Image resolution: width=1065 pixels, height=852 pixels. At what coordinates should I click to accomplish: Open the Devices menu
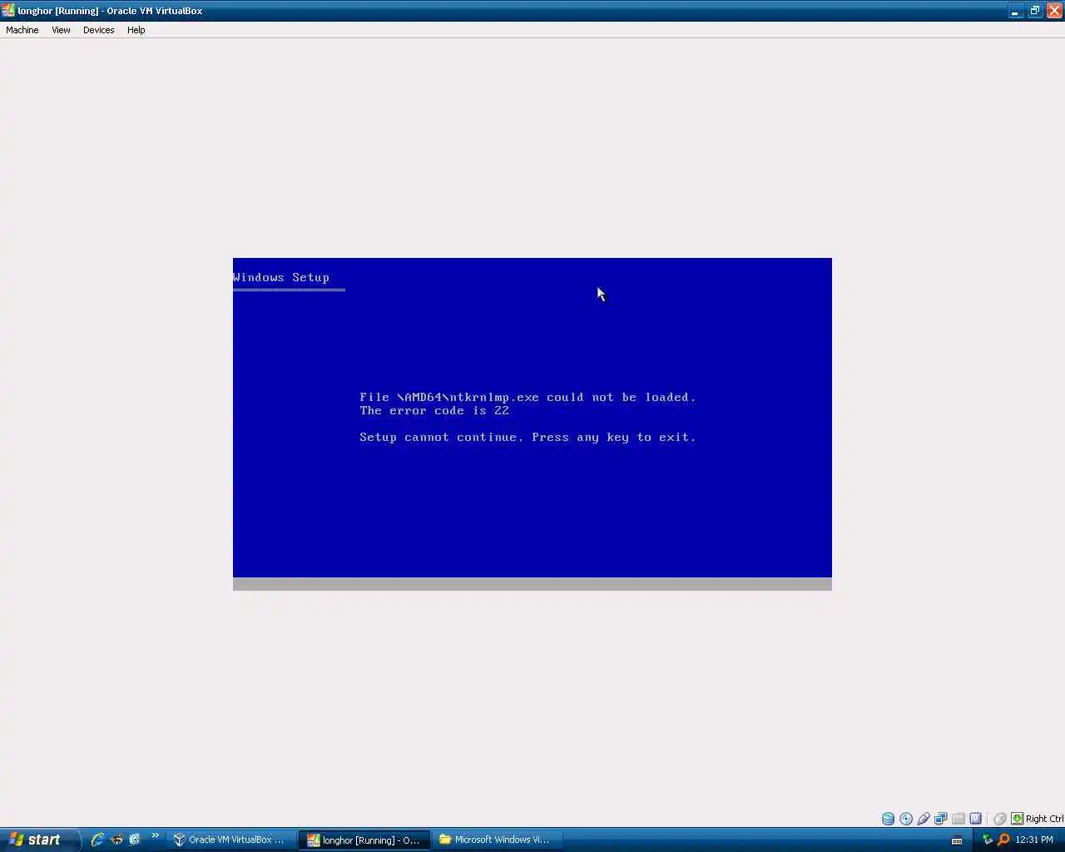(98, 30)
